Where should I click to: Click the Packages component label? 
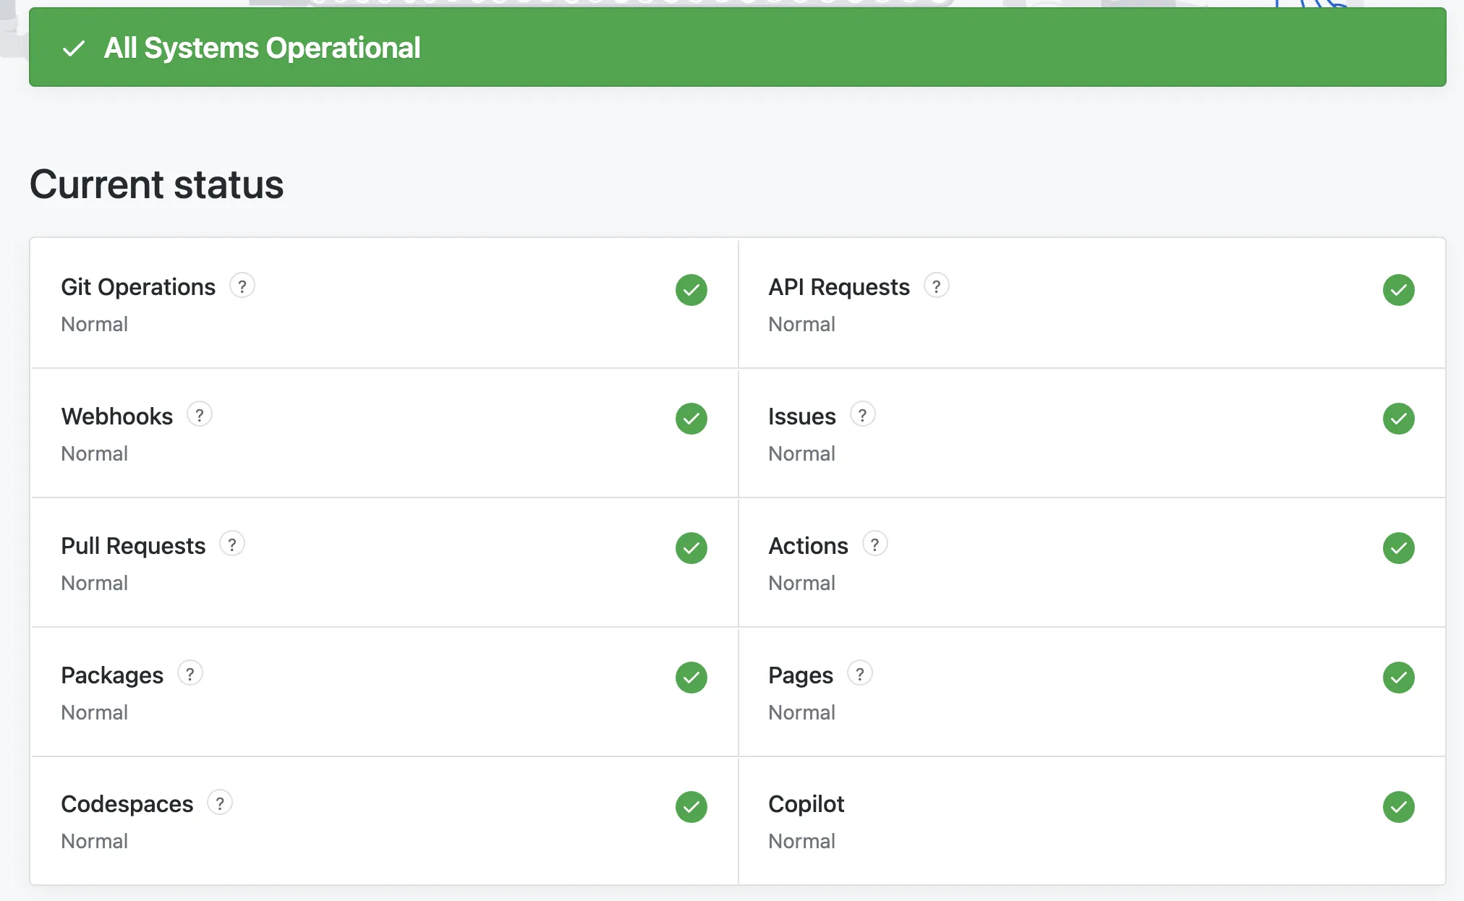click(x=112, y=675)
